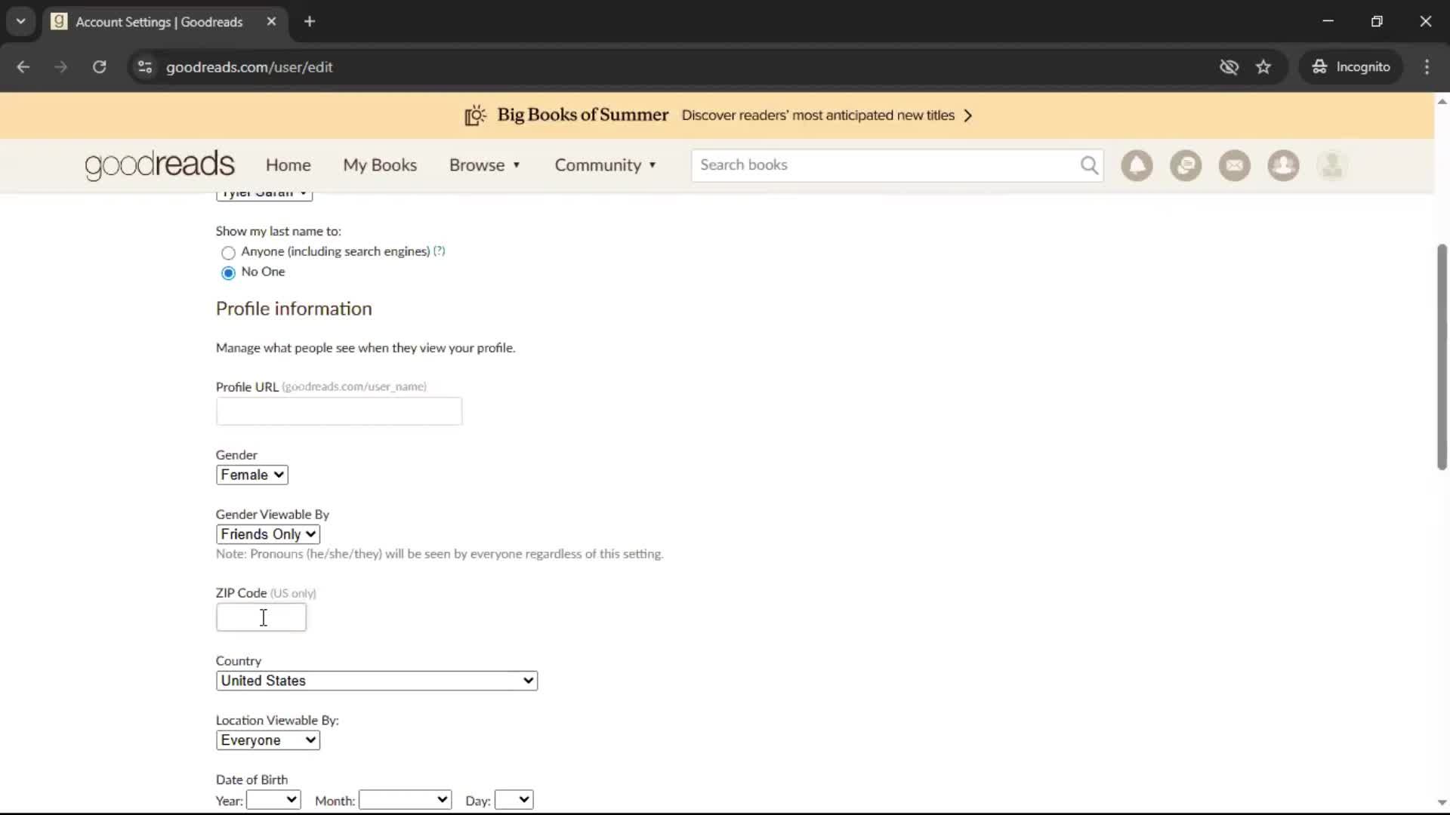Click the search magnifier icon

tap(1088, 165)
